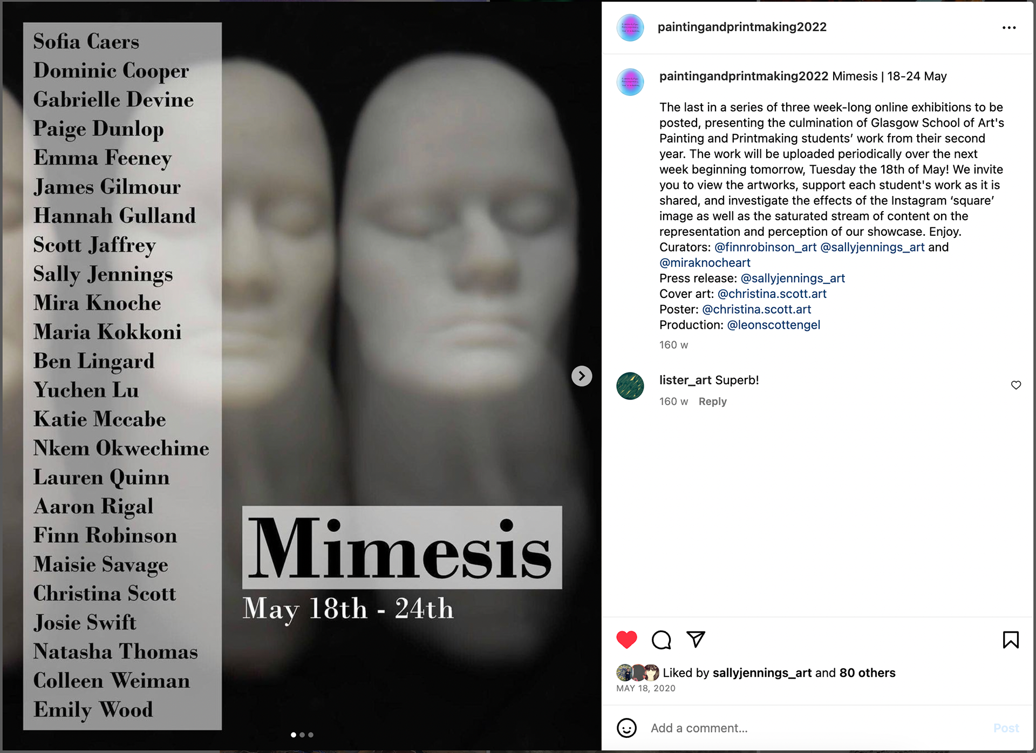The image size is (1036, 753).
Task: Open emoji picker smiley icon
Action: coord(626,728)
